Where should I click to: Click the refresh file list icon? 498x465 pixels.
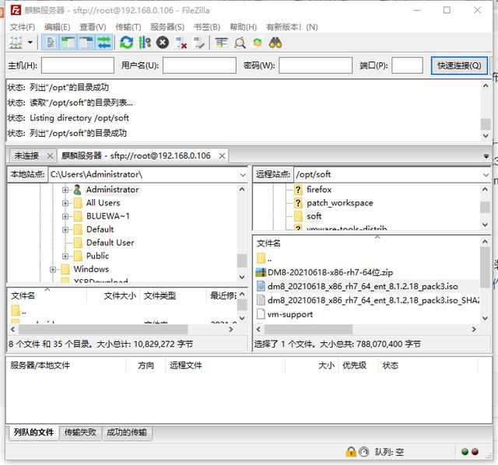(x=126, y=43)
